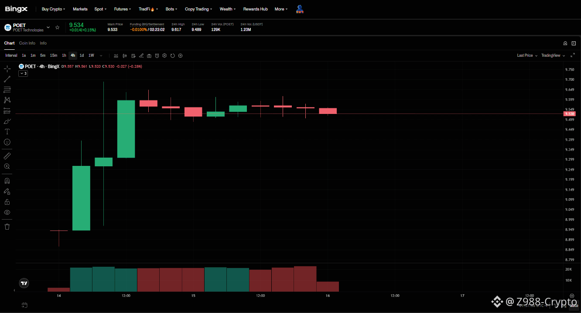Open the price alert clock icon
This screenshot has width=581, height=313.
[157, 55]
